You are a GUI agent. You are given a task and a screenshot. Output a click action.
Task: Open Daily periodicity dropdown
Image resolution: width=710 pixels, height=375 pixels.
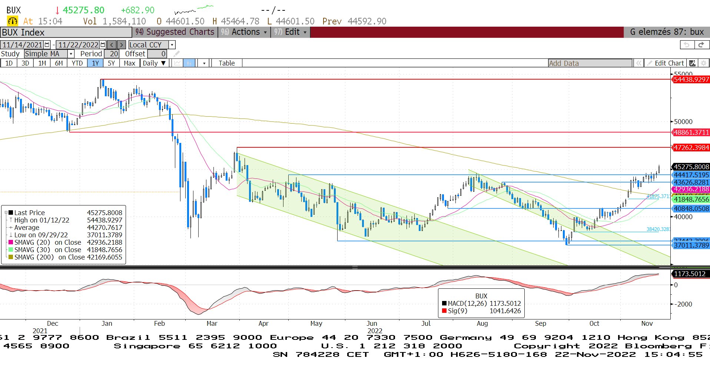[155, 63]
